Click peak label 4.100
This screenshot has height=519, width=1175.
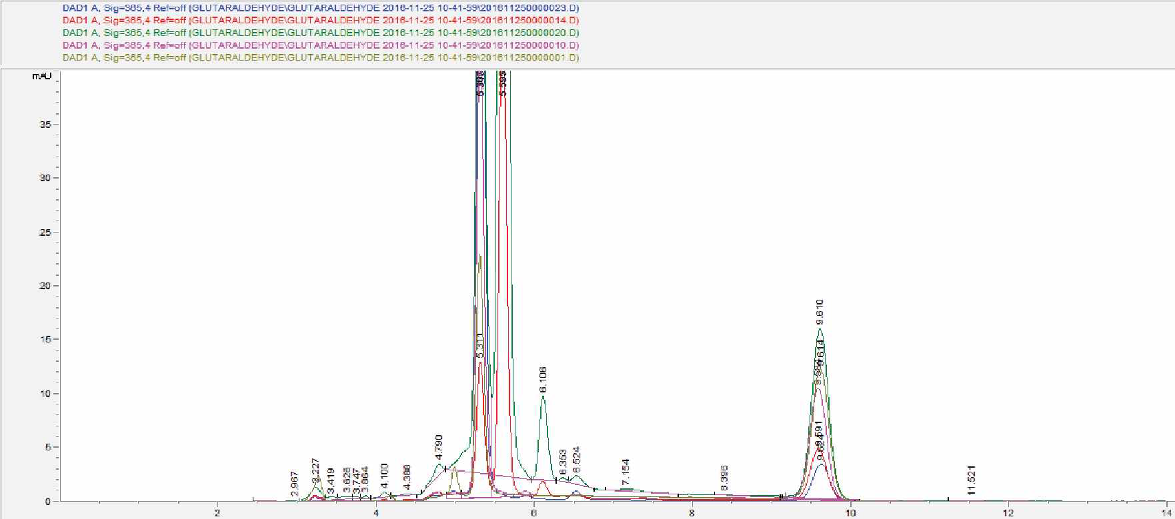coord(383,476)
